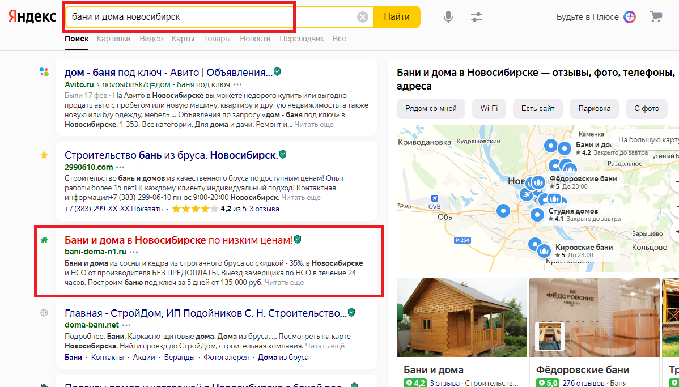Viewport: 679px width, 387px height.
Task: Click the Яндекс logo
Action: pyautogui.click(x=32, y=17)
